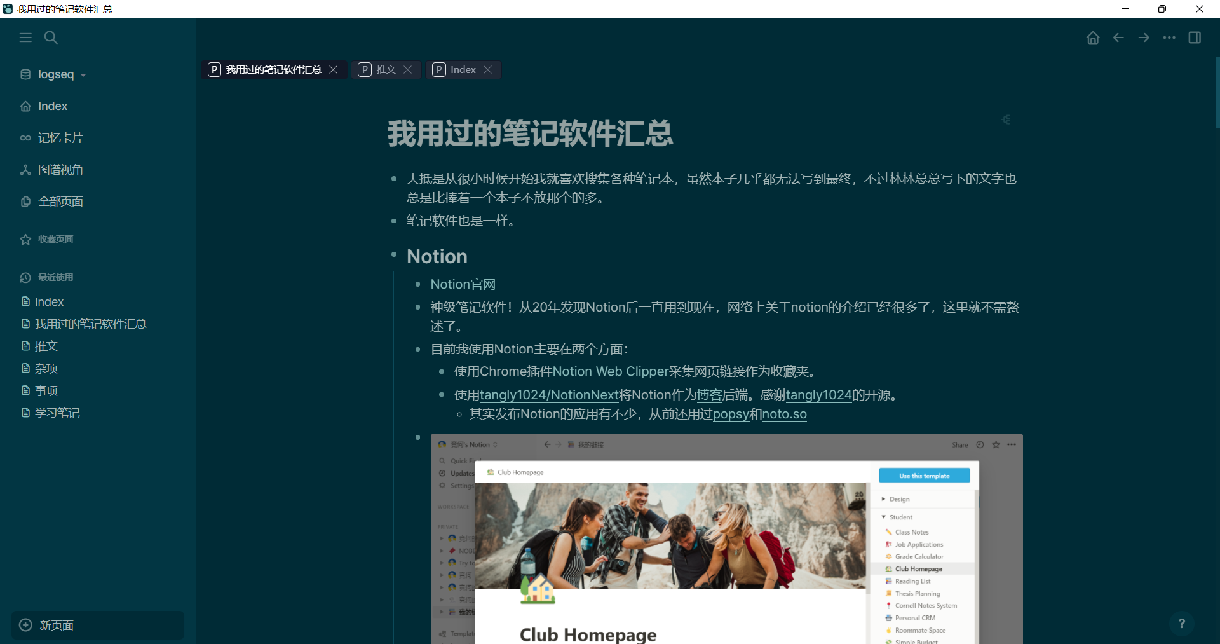The height and width of the screenshot is (644, 1220).
Task: Open recent page 推文
Action: click(46, 346)
